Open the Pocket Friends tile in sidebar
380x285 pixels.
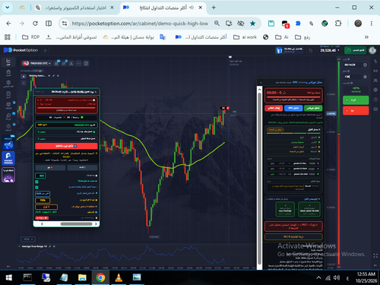[x=8, y=158]
